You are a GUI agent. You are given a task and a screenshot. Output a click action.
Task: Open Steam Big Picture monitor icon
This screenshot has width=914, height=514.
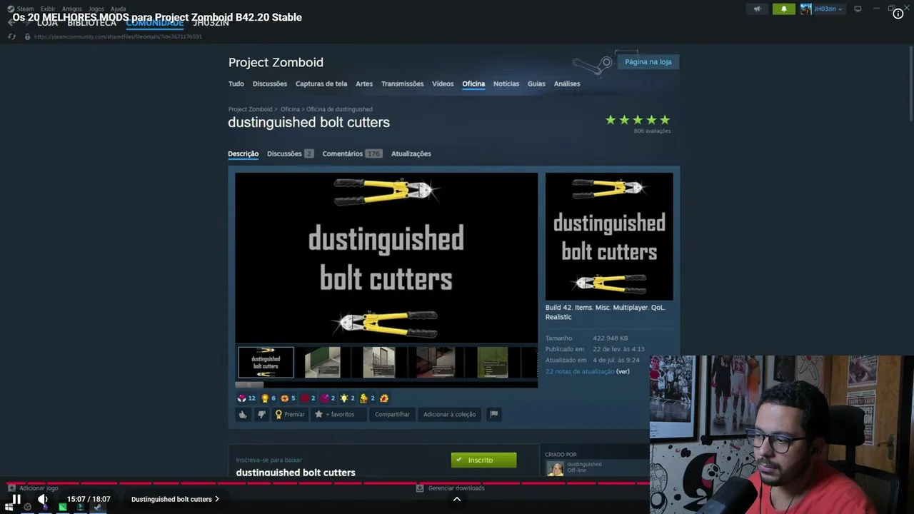click(x=858, y=9)
